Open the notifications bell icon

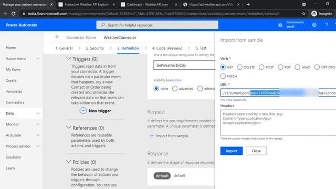pos(280,25)
